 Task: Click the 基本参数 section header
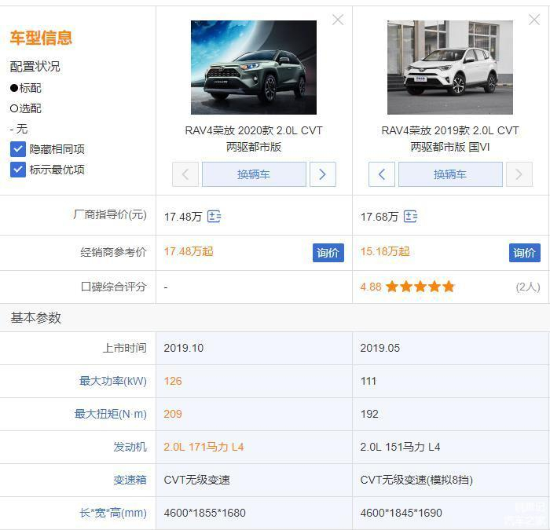click(x=36, y=317)
